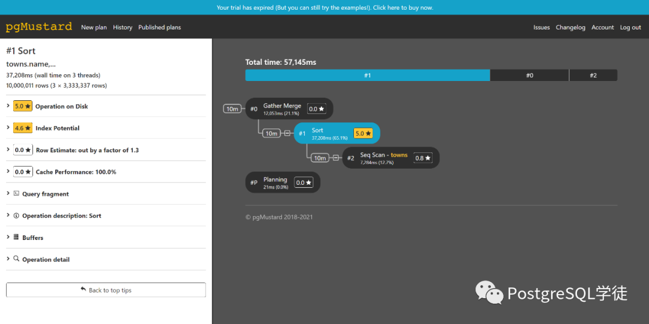Click the #1 Sort heading
This screenshot has height=324, width=649.
(20, 51)
